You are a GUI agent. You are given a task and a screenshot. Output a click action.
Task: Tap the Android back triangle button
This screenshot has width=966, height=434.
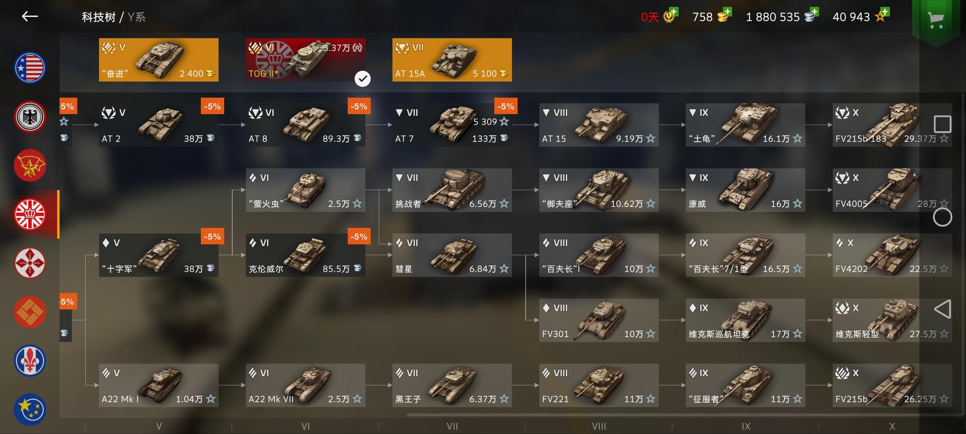coord(942,309)
